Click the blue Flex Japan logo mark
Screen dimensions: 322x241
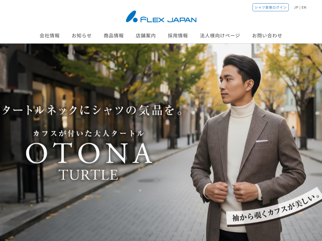point(132,17)
